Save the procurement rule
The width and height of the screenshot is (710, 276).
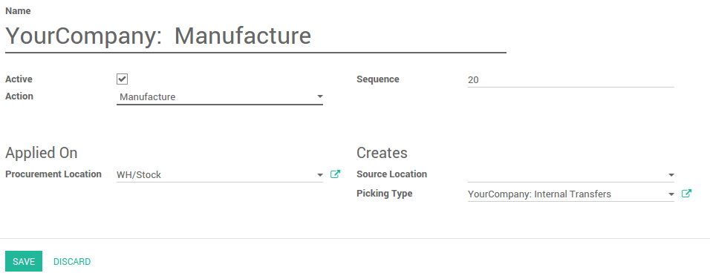tap(24, 261)
